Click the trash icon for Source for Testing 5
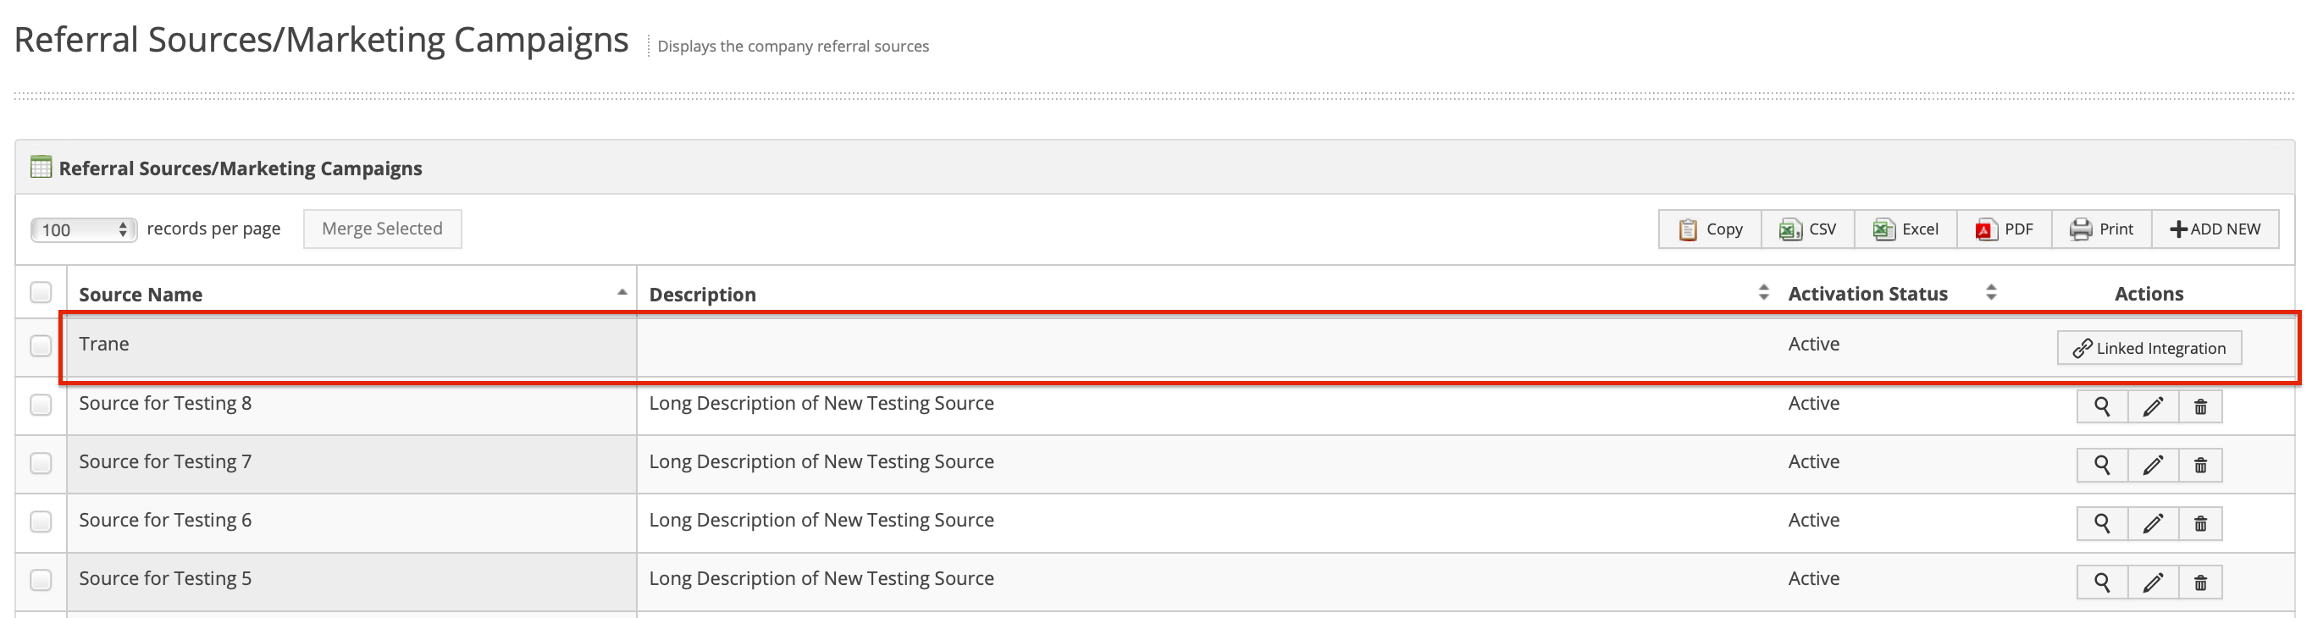This screenshot has height=618, width=2312. [x=2201, y=582]
